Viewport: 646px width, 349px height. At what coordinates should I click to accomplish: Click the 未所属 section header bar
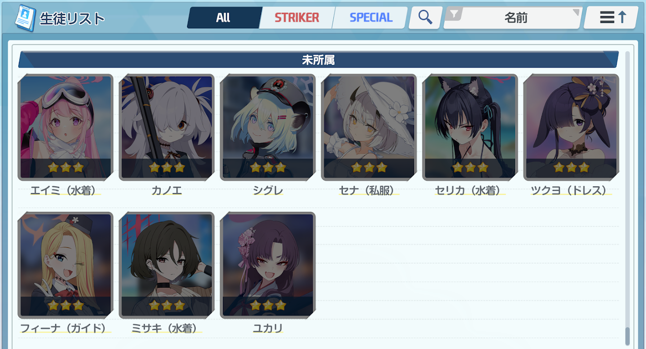click(x=319, y=60)
